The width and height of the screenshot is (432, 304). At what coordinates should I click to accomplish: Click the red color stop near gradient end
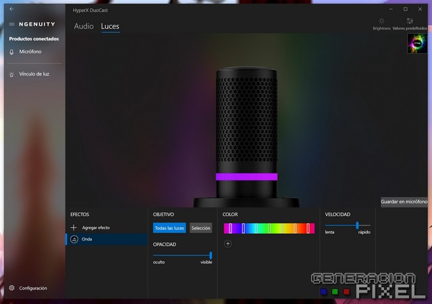click(x=308, y=228)
